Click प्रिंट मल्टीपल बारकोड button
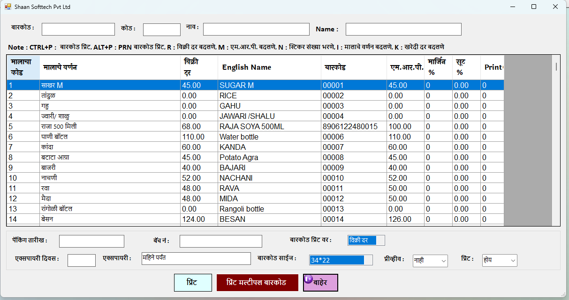This screenshot has height=300, width=569. point(257,283)
